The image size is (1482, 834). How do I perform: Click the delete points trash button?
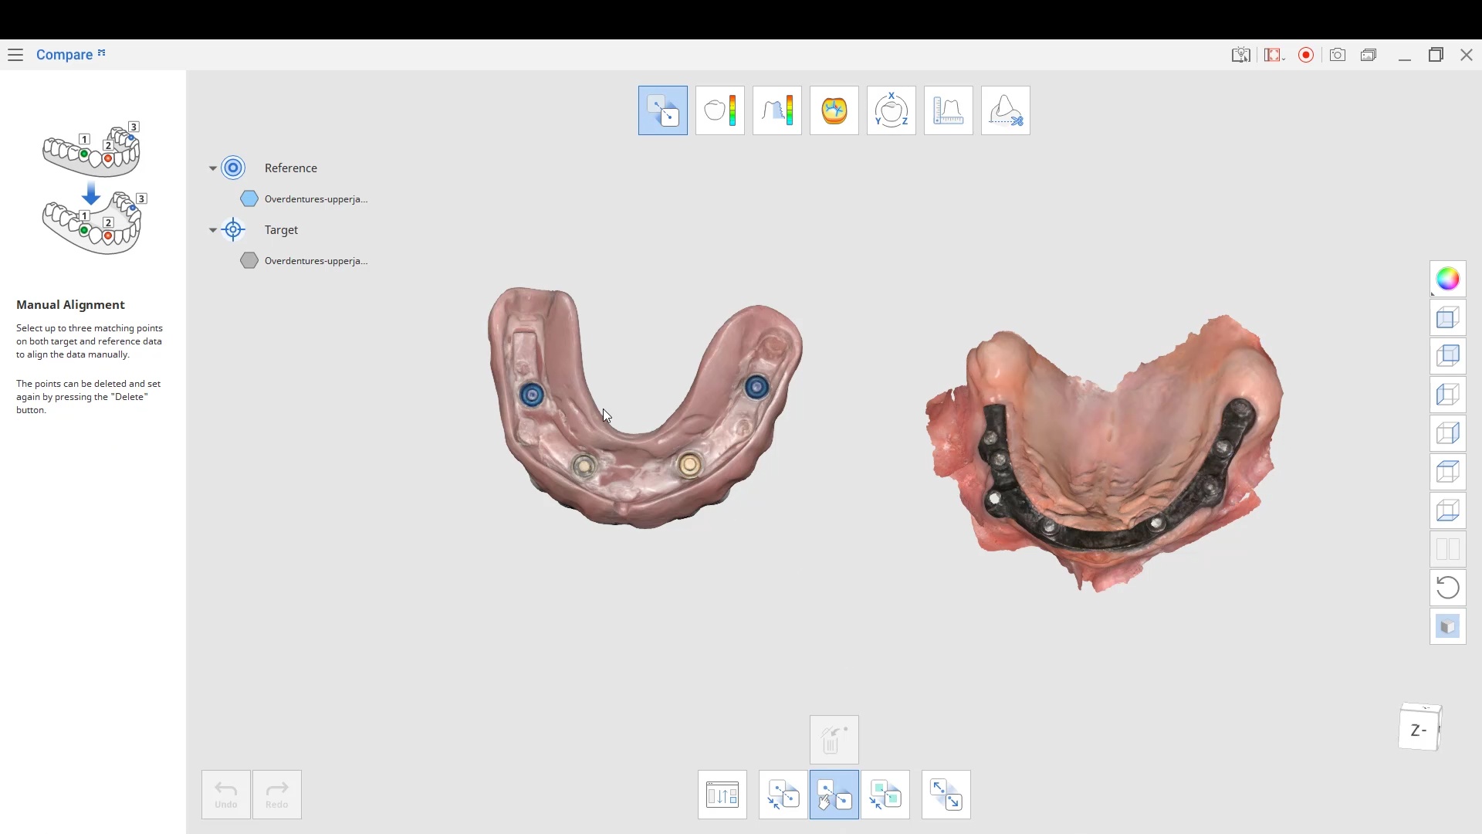pos(834,740)
